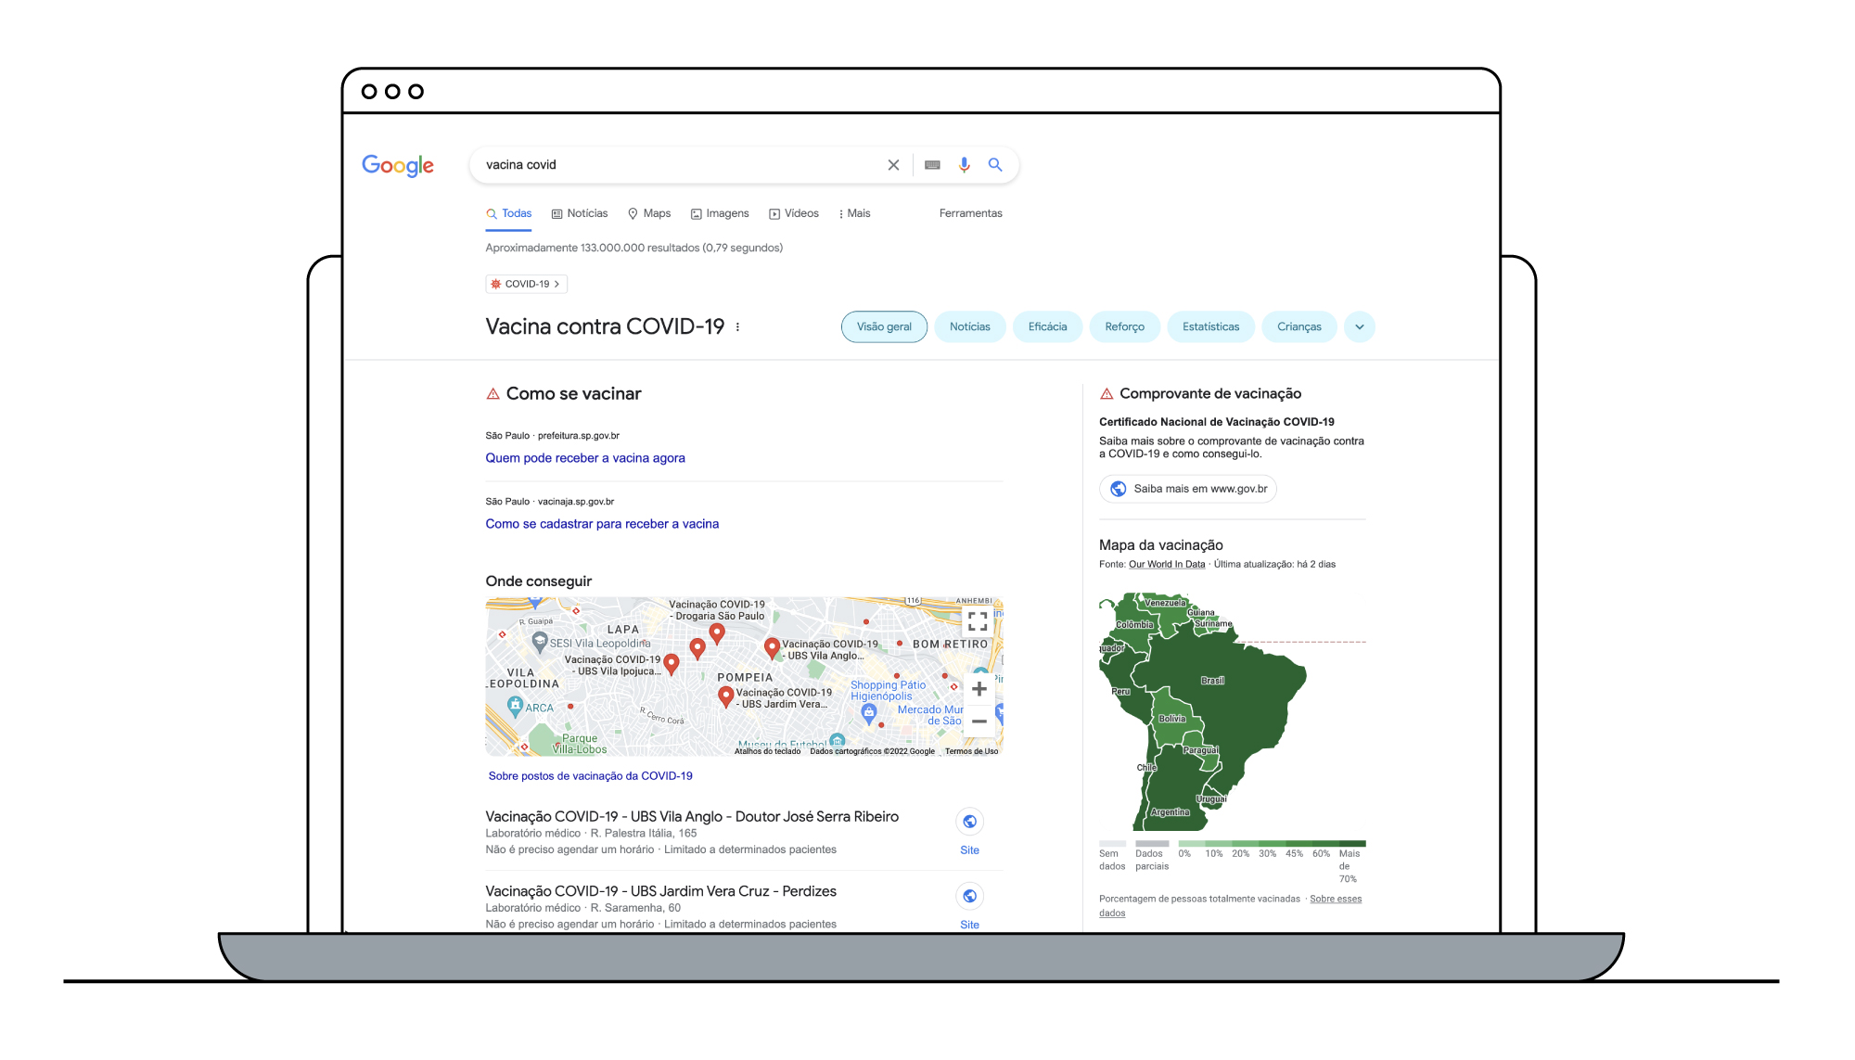Zoom out on the map

979,722
